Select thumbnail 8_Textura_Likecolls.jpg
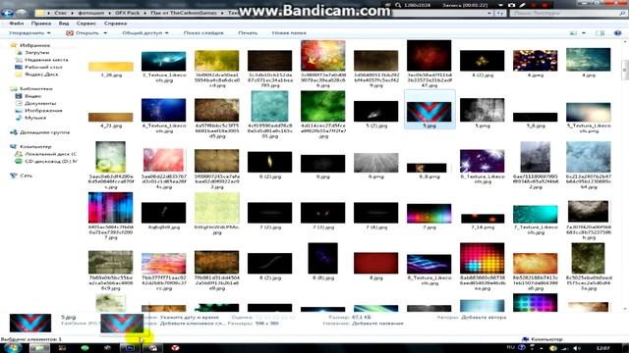 [429, 264]
